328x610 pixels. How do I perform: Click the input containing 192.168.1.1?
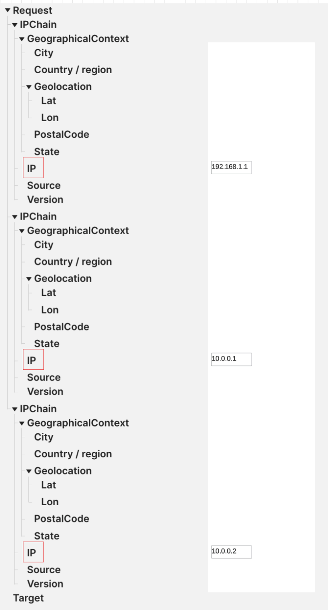pyautogui.click(x=231, y=168)
